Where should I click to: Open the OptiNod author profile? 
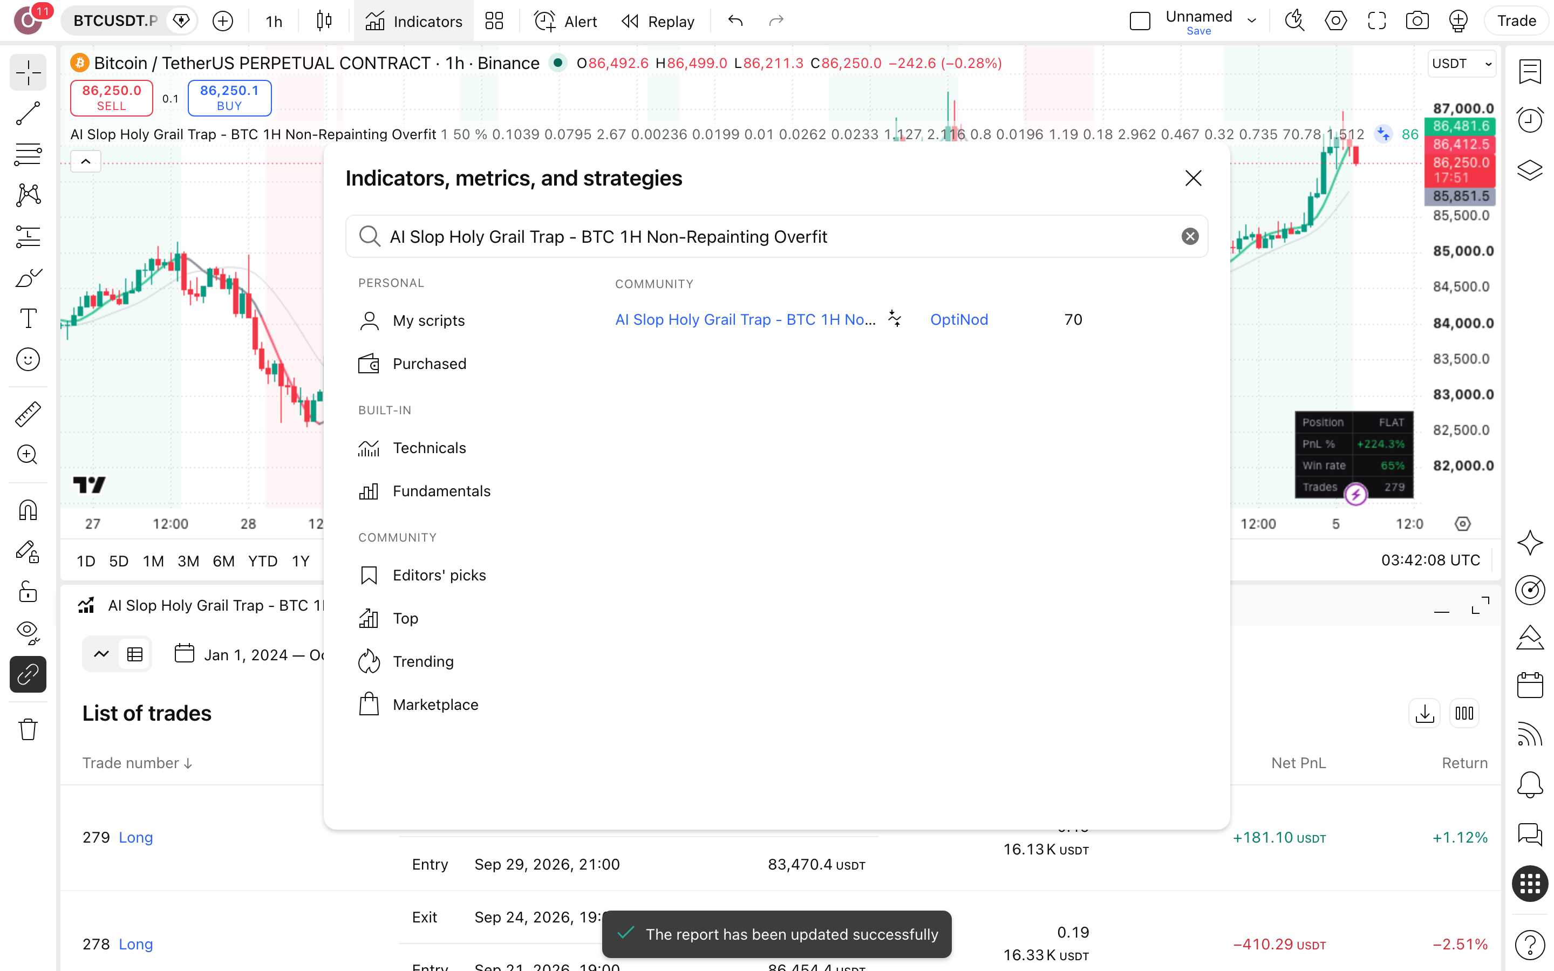click(x=959, y=319)
